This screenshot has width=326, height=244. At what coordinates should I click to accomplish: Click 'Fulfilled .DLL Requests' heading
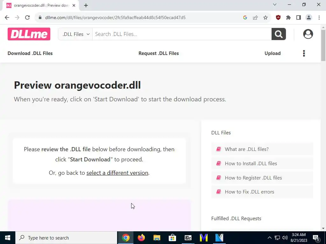[236, 219]
